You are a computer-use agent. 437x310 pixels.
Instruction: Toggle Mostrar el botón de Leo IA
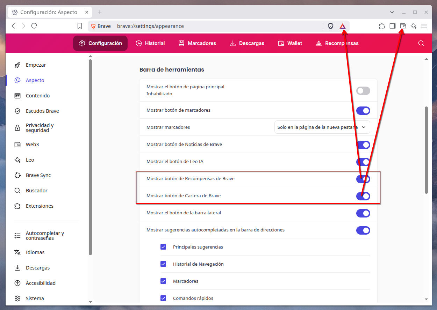[x=363, y=162]
